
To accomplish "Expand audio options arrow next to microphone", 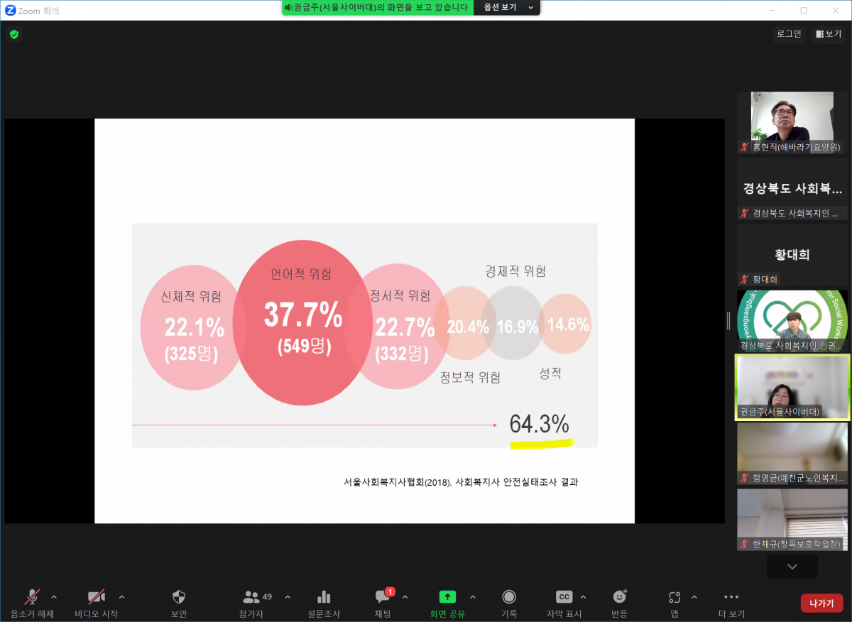I will (54, 597).
